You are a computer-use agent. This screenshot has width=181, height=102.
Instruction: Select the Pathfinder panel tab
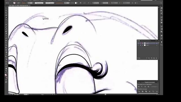(x=150, y=82)
